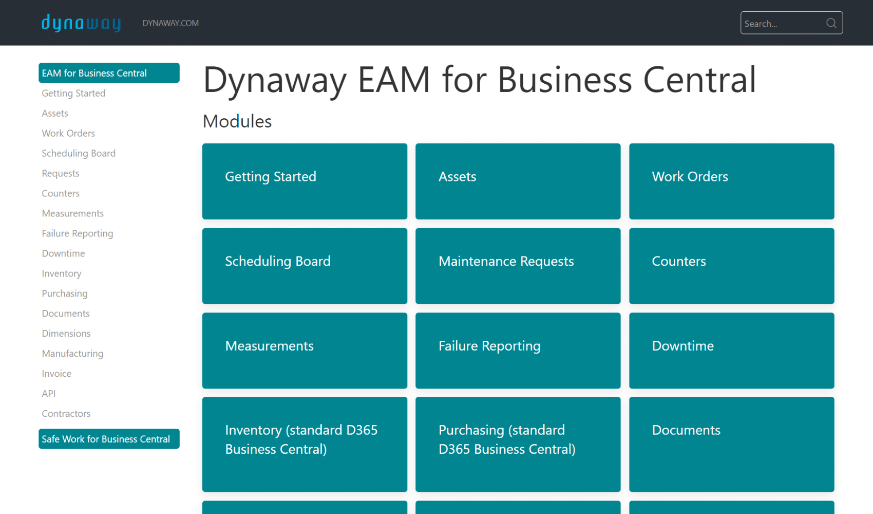Open the Documents module tile
The width and height of the screenshot is (873, 514).
click(x=732, y=445)
